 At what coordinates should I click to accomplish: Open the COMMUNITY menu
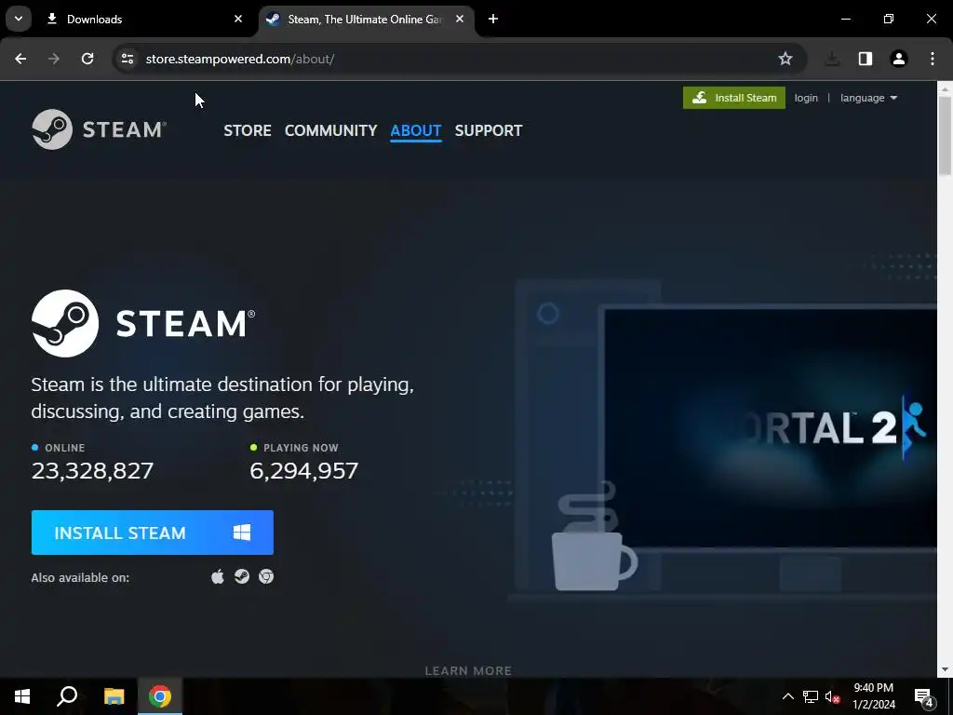[x=330, y=130]
